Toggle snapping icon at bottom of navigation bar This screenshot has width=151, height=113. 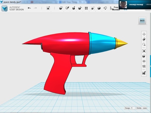point(144,73)
